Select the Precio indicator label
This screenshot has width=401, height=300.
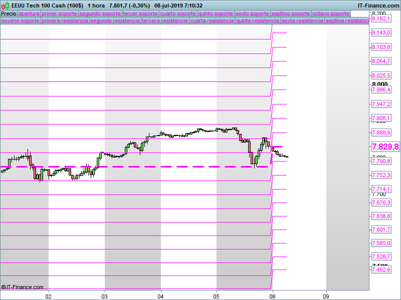(9, 14)
